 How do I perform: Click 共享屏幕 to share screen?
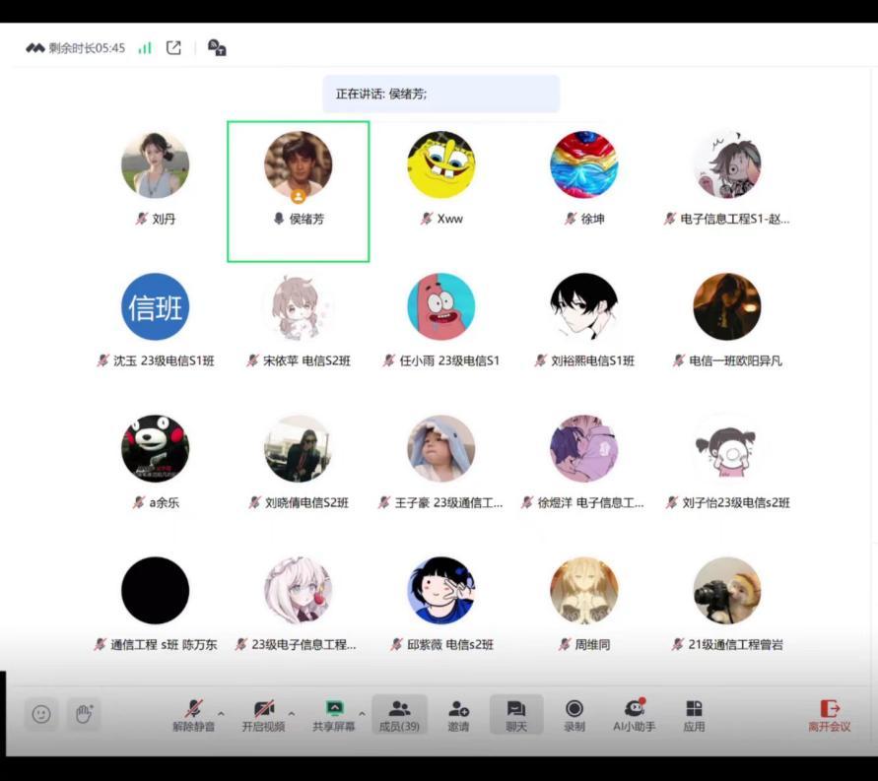[x=334, y=715]
